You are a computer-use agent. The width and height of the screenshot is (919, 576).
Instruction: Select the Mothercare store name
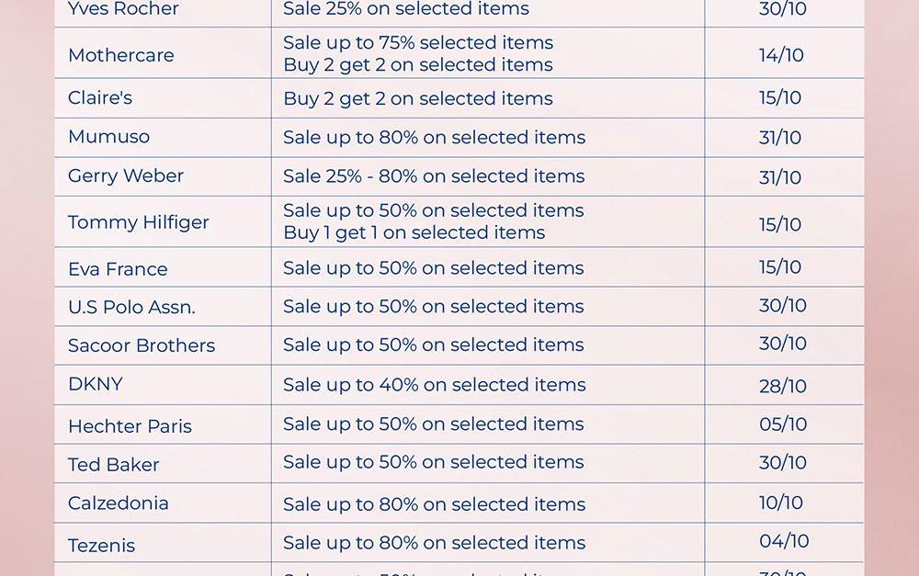click(x=120, y=55)
